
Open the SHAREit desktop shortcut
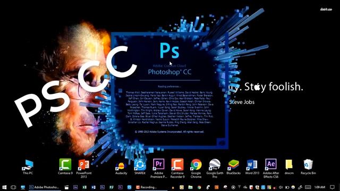[x=140, y=167]
